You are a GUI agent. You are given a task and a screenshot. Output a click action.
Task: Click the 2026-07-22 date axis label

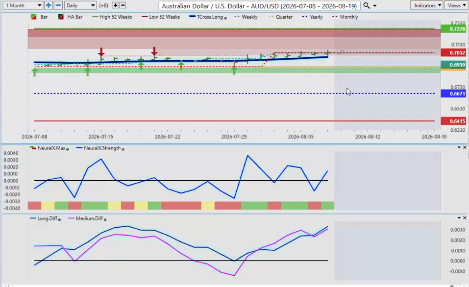[168, 137]
